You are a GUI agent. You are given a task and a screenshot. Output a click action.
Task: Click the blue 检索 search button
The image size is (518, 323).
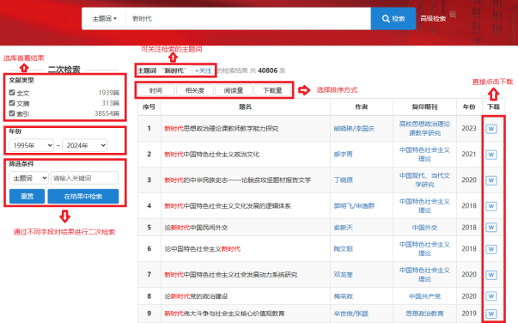coord(393,19)
